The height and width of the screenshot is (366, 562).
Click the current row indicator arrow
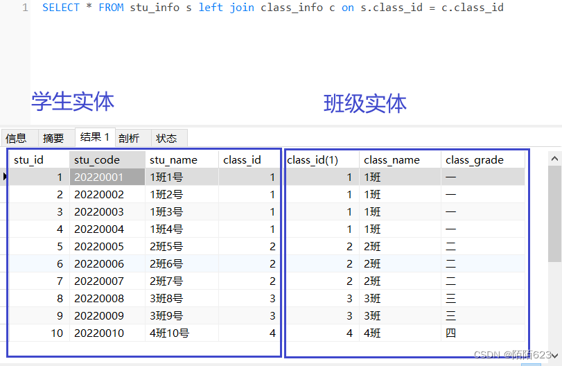(5, 177)
